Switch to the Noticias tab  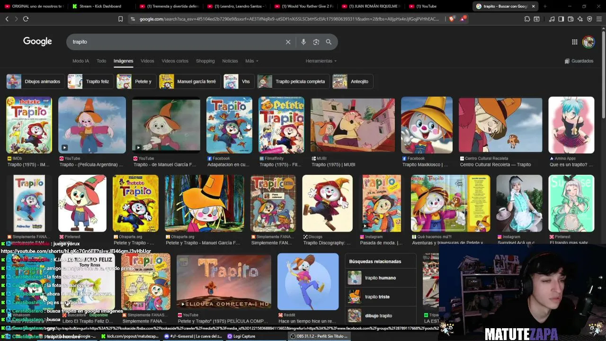coord(230,61)
